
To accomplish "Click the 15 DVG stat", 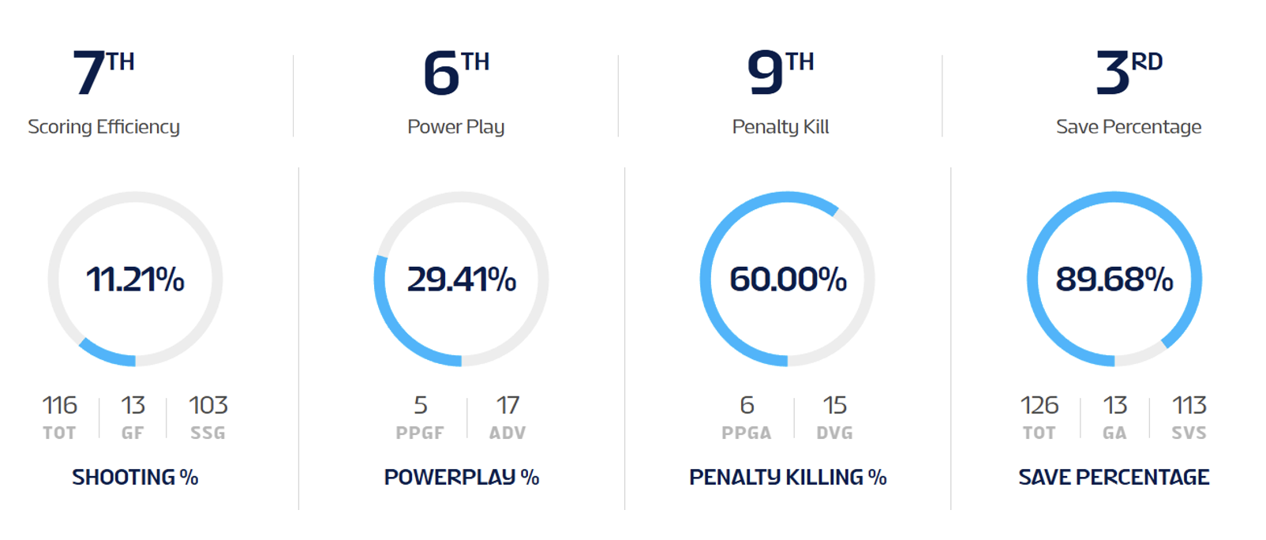I will (x=834, y=417).
